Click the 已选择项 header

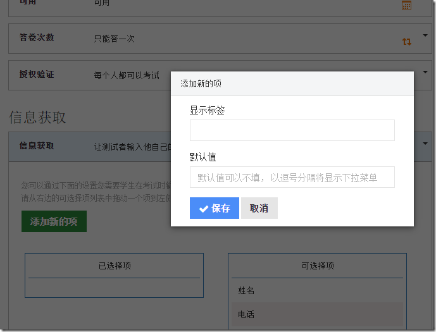(x=115, y=266)
